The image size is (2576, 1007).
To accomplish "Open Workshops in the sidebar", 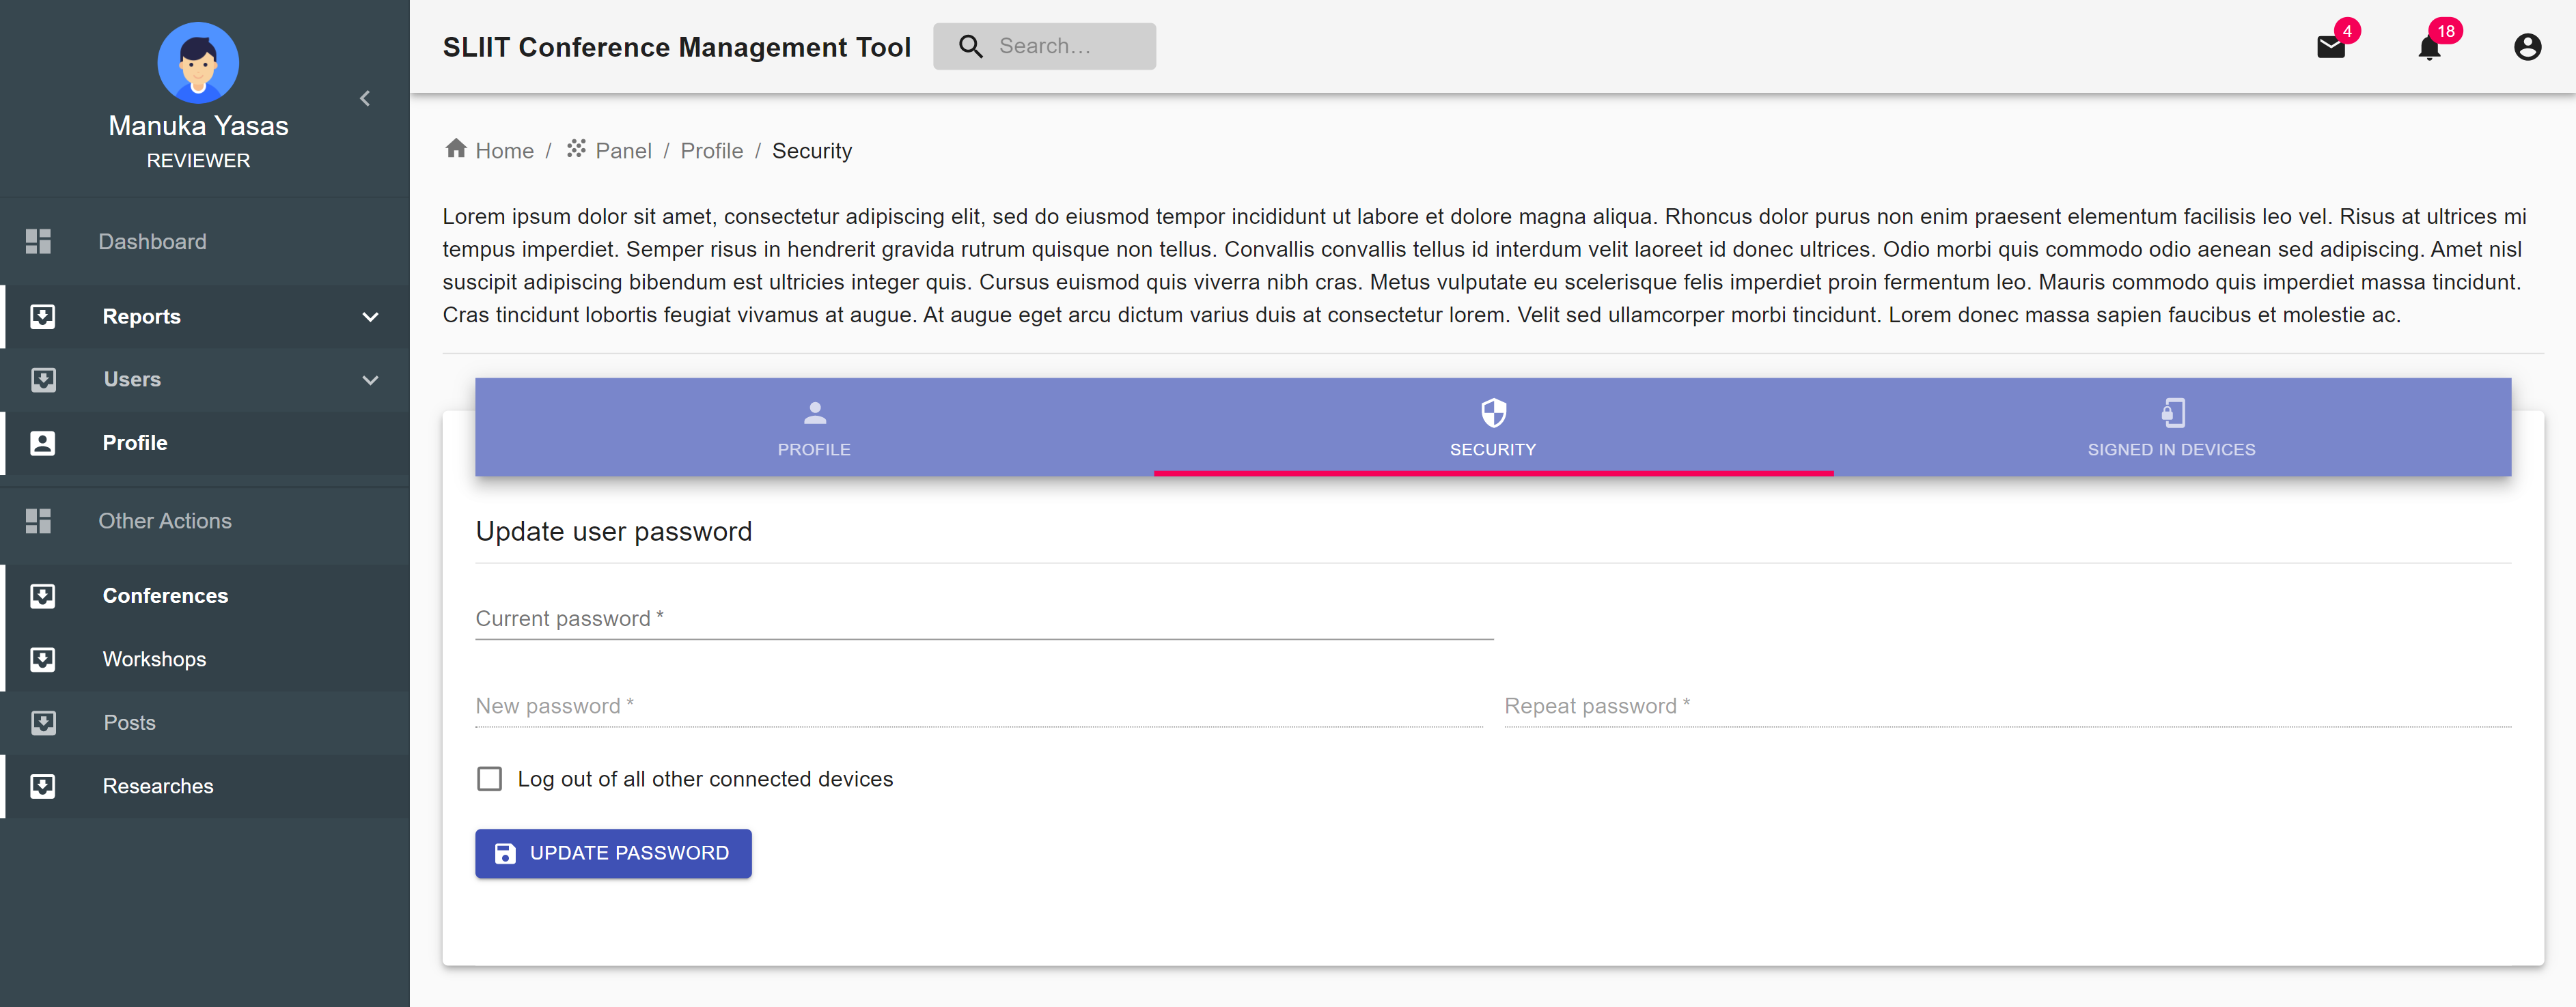I will pos(154,659).
